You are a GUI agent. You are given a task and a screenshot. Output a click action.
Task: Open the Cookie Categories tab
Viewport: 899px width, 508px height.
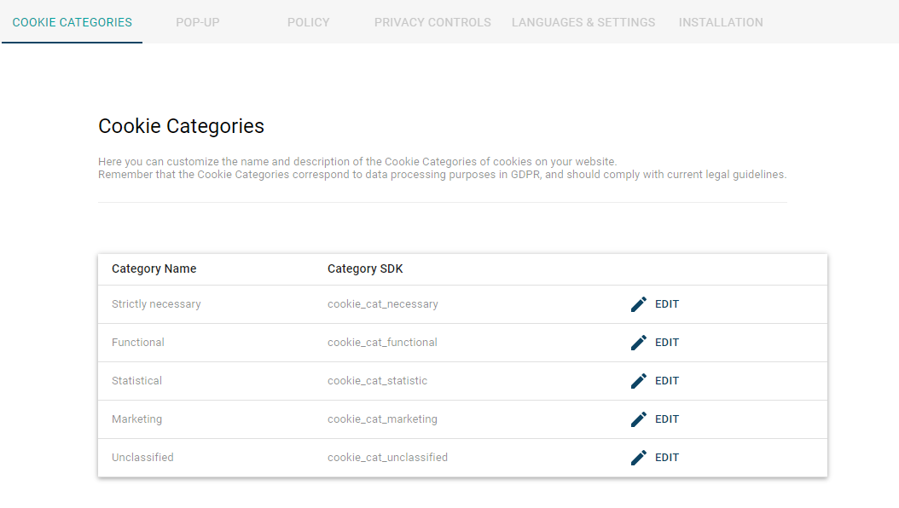click(x=72, y=22)
